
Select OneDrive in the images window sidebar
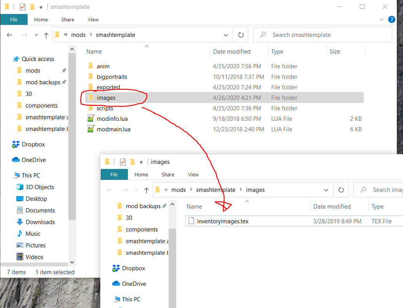(x=134, y=284)
